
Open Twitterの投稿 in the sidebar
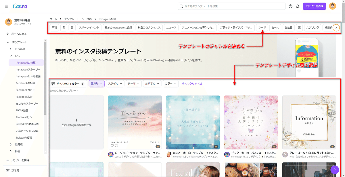pos(24,137)
